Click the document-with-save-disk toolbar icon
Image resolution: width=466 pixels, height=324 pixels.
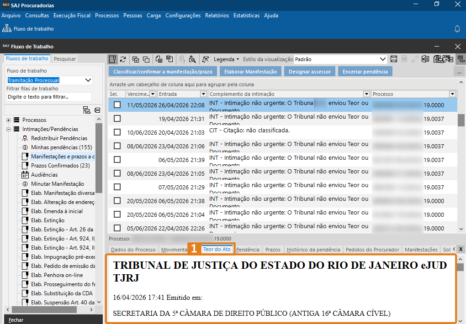coord(159,59)
